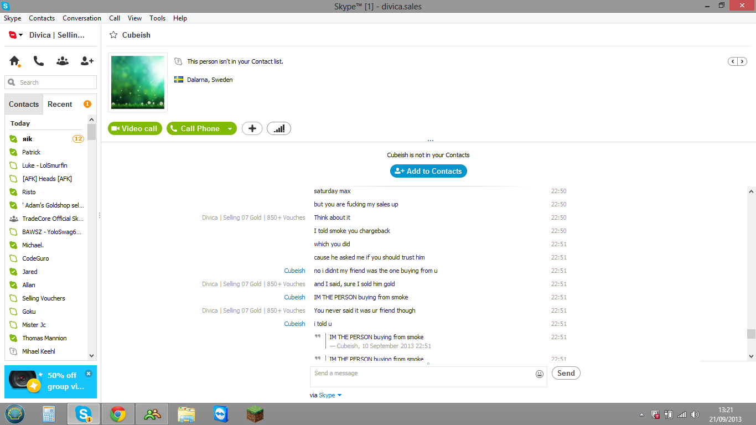756x425 pixels.
Task: Open conversation with яik
Action: [46, 139]
